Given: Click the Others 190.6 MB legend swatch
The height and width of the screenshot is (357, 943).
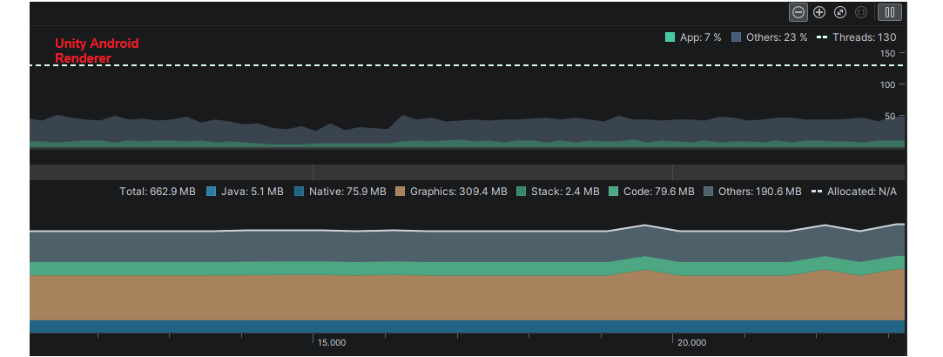Looking at the screenshot, I should (709, 192).
